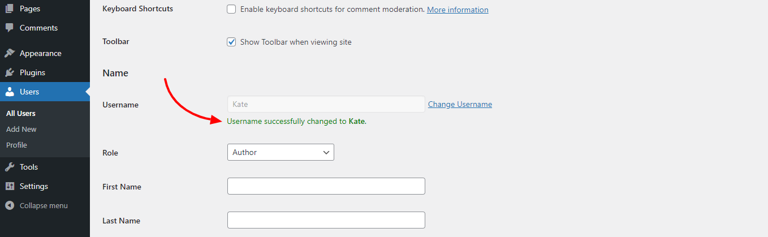This screenshot has width=768, height=237.
Task: Go to the Profile submenu item
Action: click(x=16, y=145)
